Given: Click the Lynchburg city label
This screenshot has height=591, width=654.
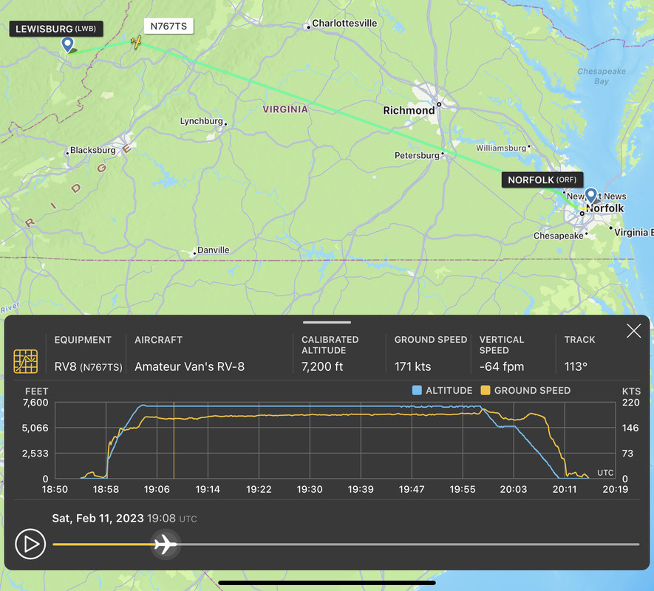Looking at the screenshot, I should click(202, 121).
